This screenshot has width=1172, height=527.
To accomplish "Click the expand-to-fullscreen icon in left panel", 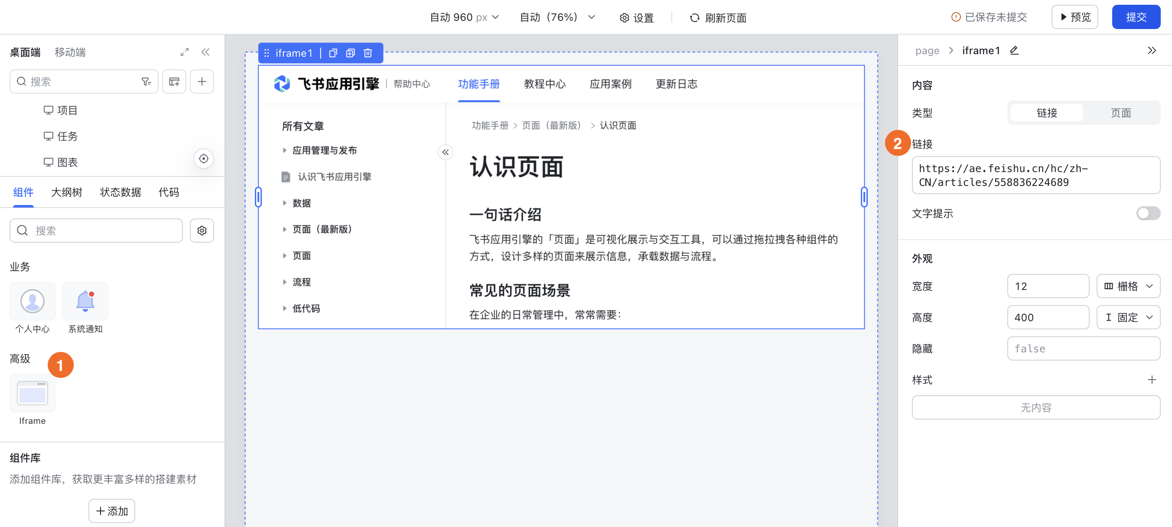I will (184, 52).
